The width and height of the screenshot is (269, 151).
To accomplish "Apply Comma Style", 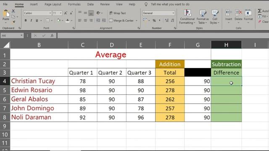I will (160, 21).
